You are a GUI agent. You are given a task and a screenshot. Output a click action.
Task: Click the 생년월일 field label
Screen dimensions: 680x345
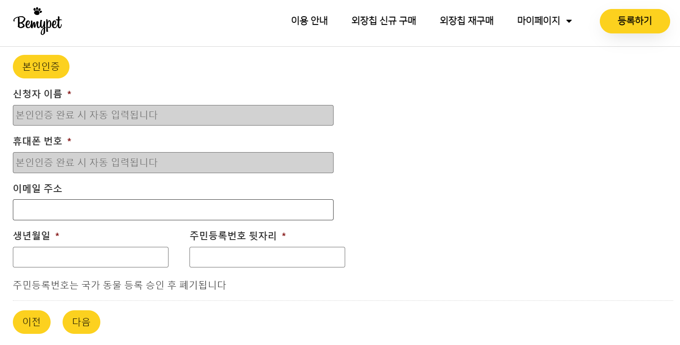point(31,235)
